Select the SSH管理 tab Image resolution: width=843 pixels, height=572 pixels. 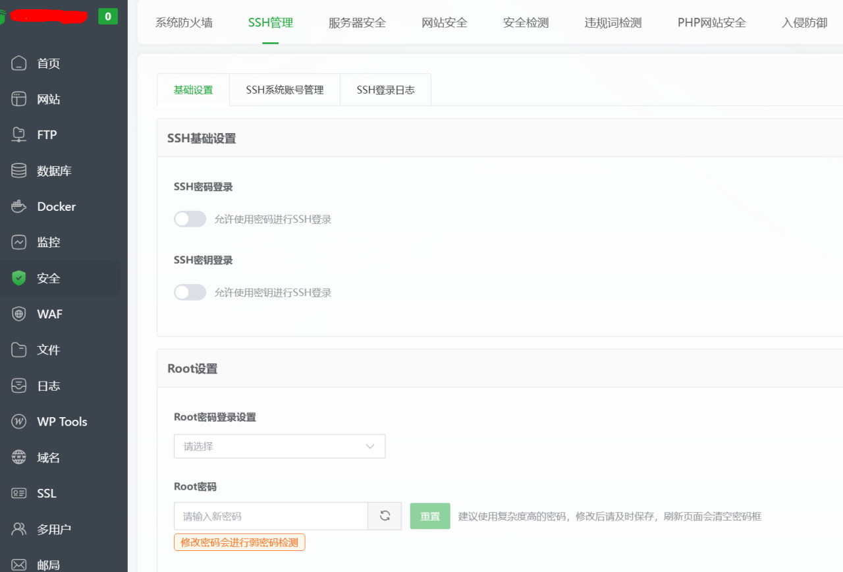[x=271, y=22]
